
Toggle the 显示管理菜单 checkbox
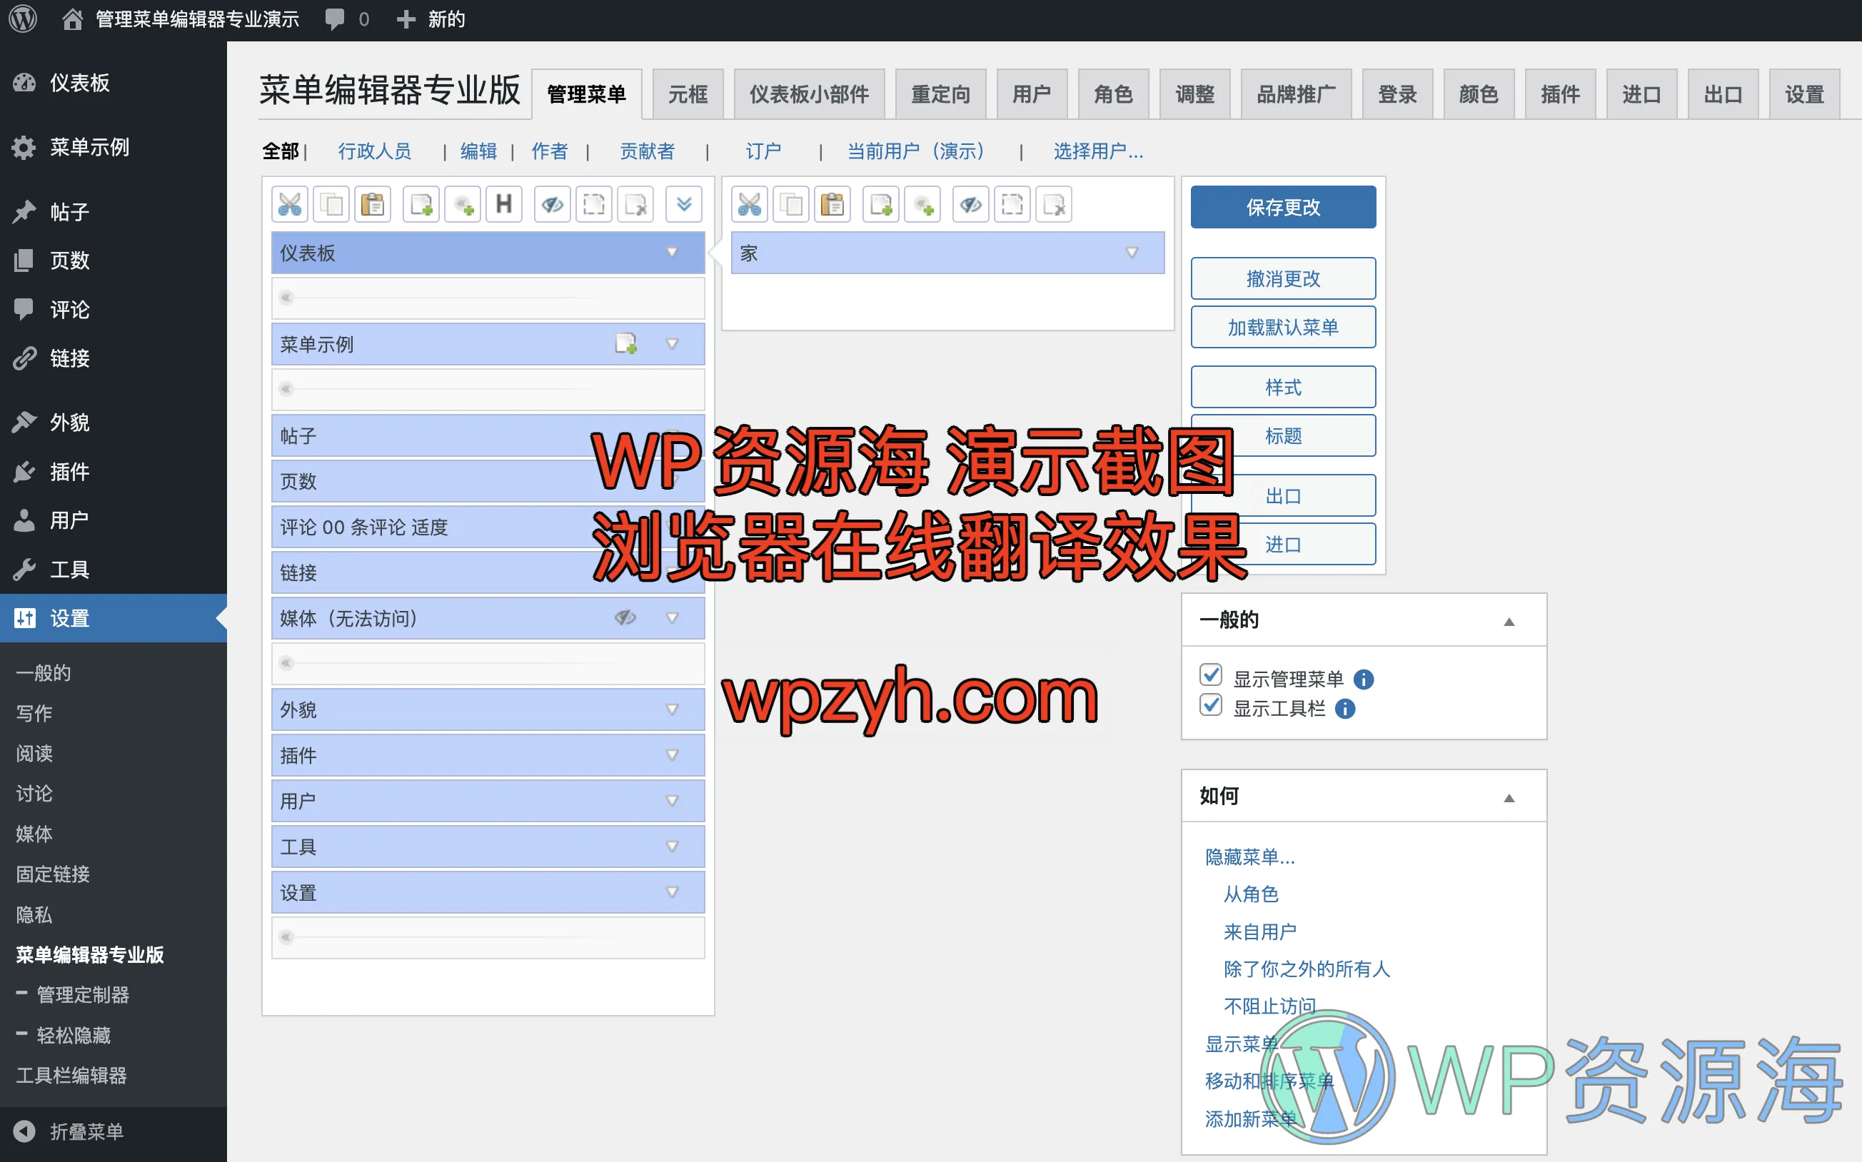tap(1211, 675)
